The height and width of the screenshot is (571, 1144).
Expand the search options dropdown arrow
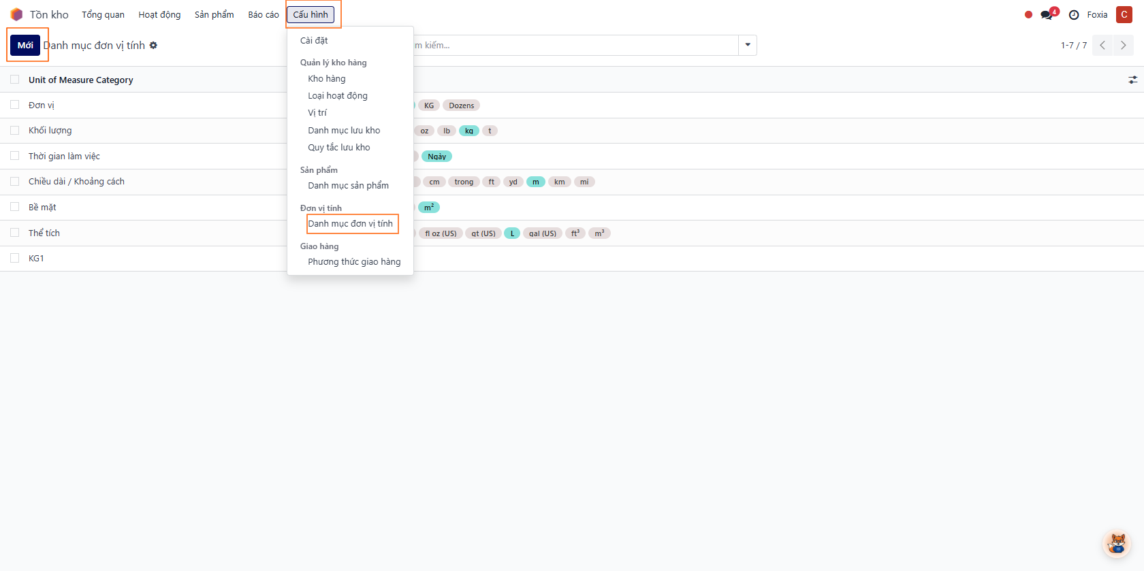(x=748, y=46)
